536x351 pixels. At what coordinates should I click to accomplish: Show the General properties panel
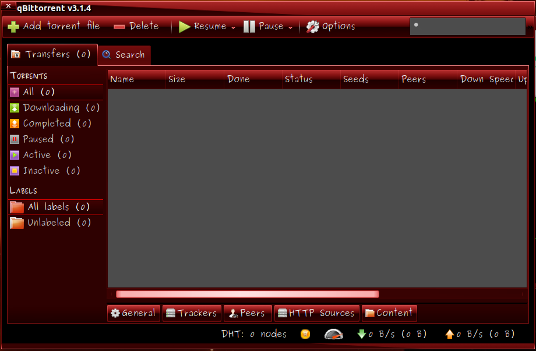tap(133, 313)
